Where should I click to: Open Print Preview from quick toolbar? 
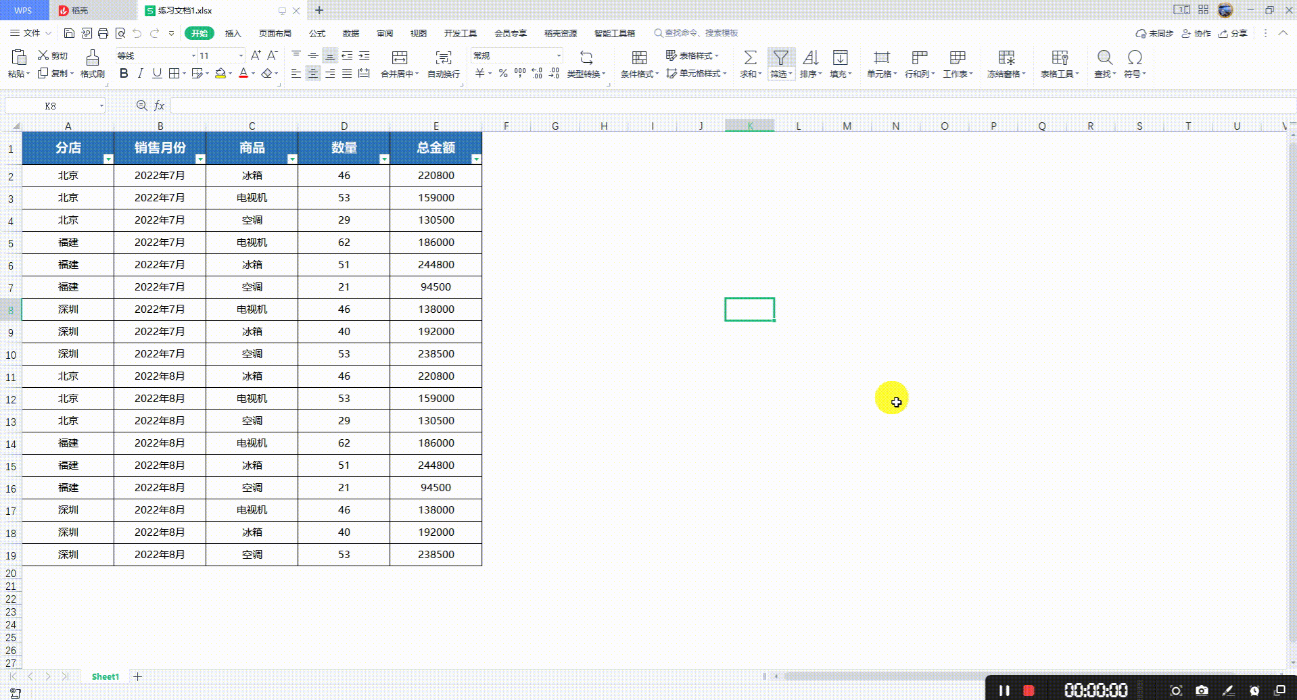point(120,33)
